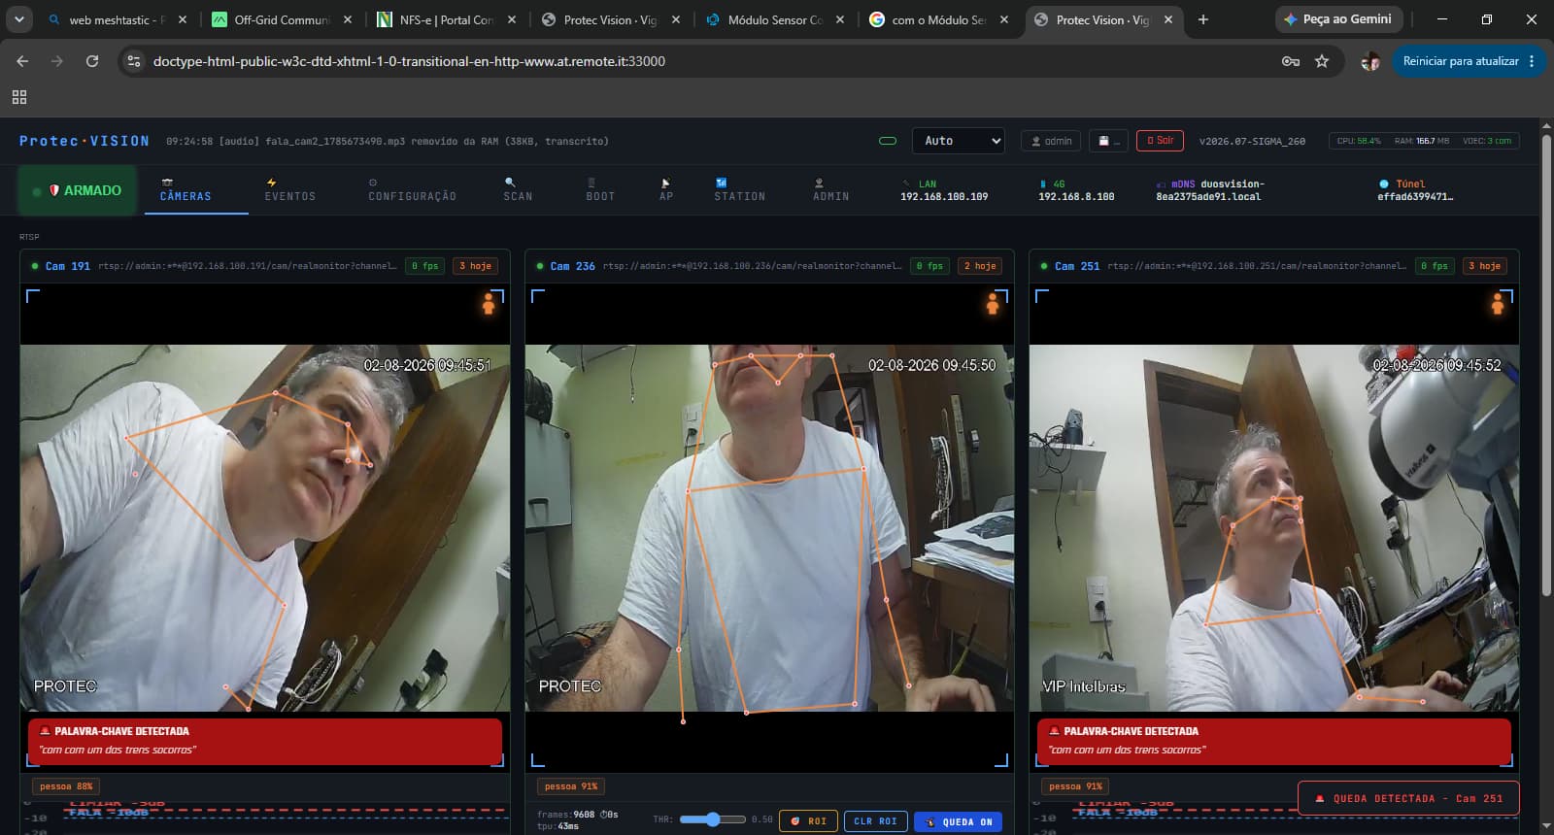Screen dimensions: 1554x835
Task: Open the password manager key icon
Action: (x=1291, y=61)
